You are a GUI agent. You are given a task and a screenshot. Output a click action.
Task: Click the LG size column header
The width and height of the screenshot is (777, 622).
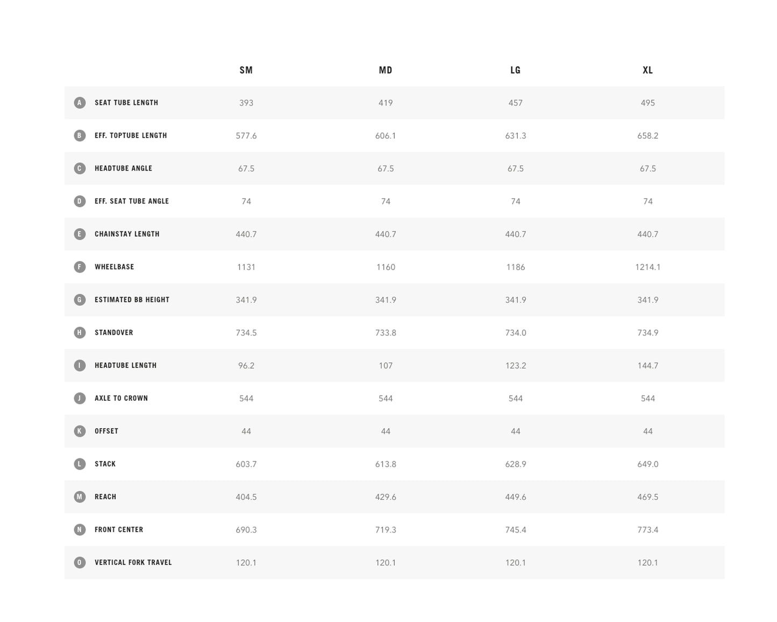pos(516,70)
